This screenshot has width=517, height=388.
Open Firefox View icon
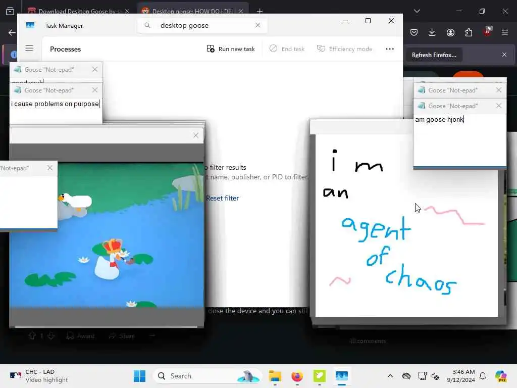[10, 11]
